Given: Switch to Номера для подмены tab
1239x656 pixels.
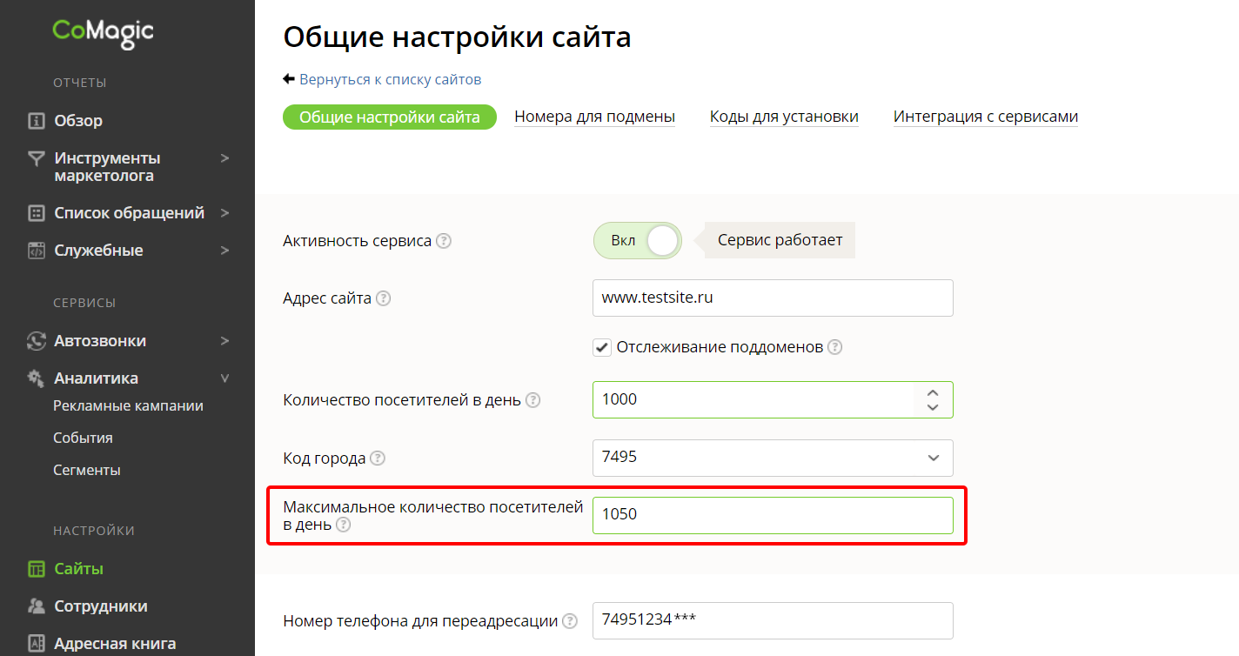Looking at the screenshot, I should click(x=594, y=117).
